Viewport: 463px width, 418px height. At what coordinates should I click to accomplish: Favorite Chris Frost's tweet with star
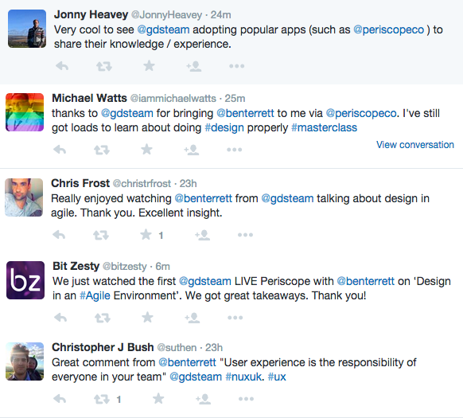click(x=146, y=235)
